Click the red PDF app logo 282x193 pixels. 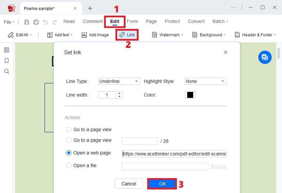[x=12, y=8]
